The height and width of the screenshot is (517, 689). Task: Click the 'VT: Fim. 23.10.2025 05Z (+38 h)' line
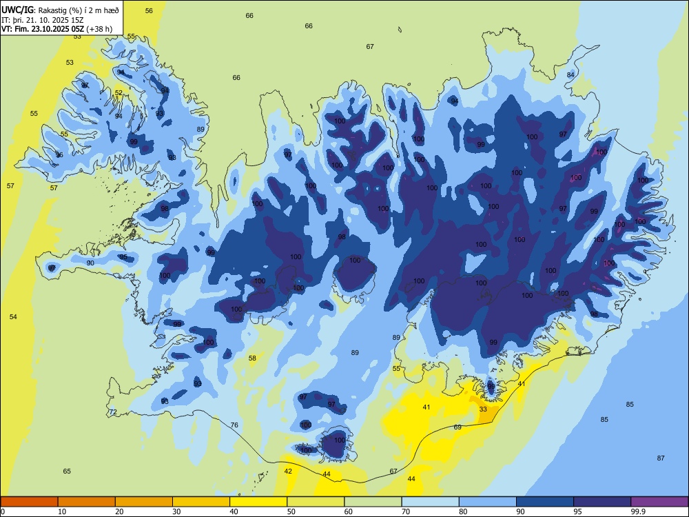(x=56, y=30)
